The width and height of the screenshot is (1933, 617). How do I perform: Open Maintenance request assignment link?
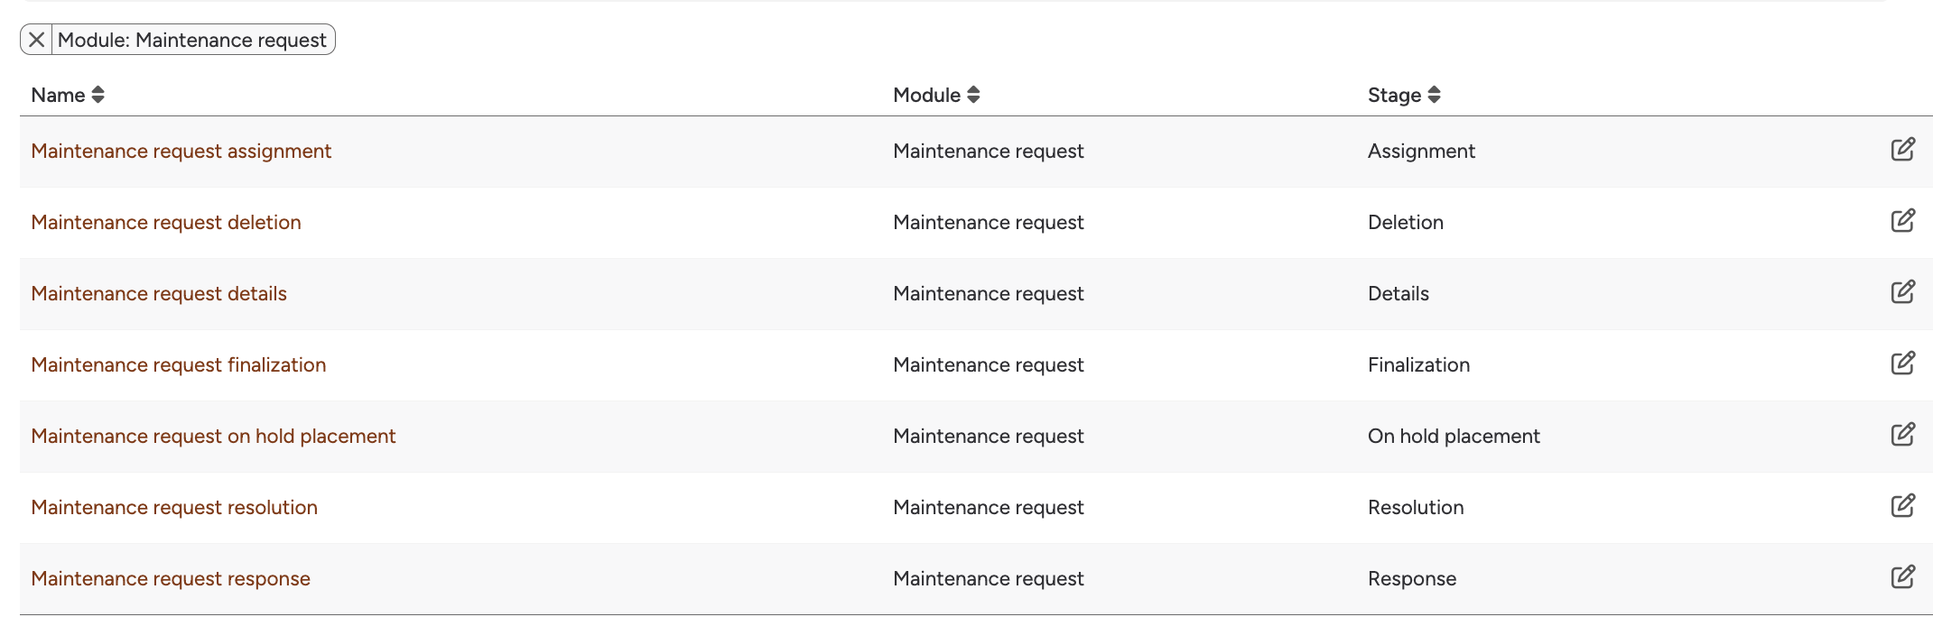pyautogui.click(x=181, y=151)
